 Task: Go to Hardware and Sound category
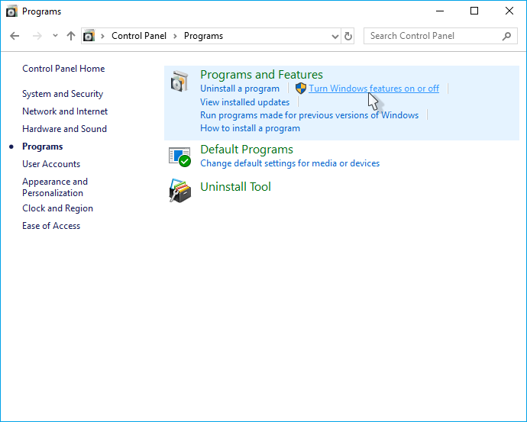coord(64,129)
